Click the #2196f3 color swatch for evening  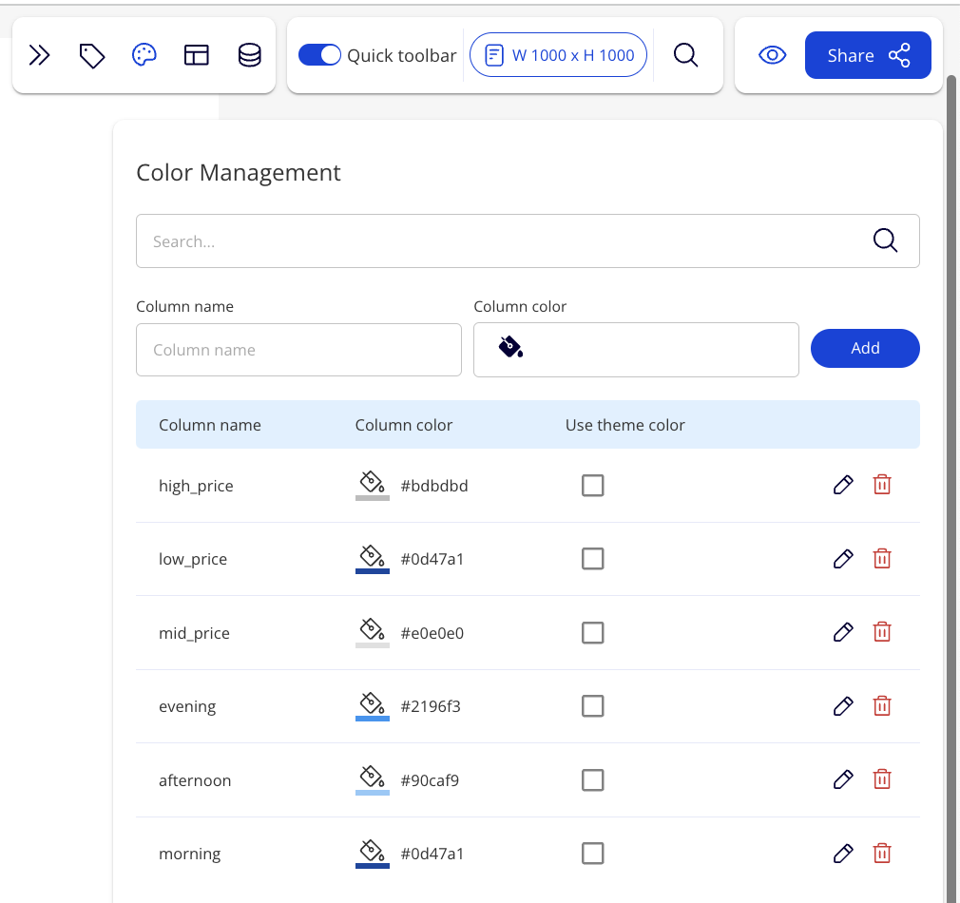click(x=372, y=706)
